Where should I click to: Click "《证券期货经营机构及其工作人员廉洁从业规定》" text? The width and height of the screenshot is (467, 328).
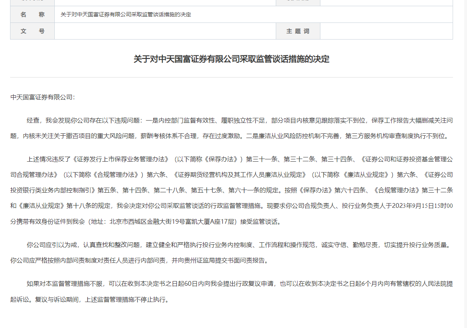pyautogui.click(x=240, y=175)
